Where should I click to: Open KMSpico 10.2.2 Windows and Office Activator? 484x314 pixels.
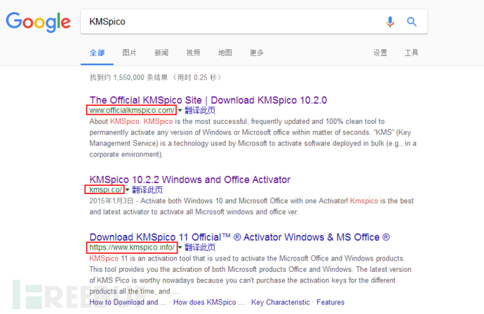(190, 179)
